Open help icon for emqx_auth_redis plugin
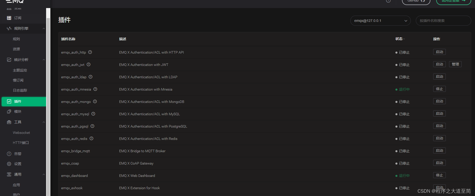The width and height of the screenshot is (475, 196). pyautogui.click(x=91, y=138)
